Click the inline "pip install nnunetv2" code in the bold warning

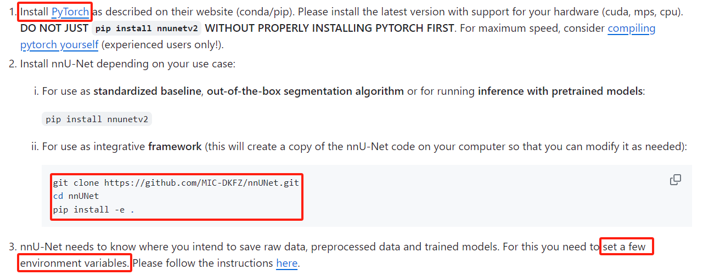coord(147,28)
